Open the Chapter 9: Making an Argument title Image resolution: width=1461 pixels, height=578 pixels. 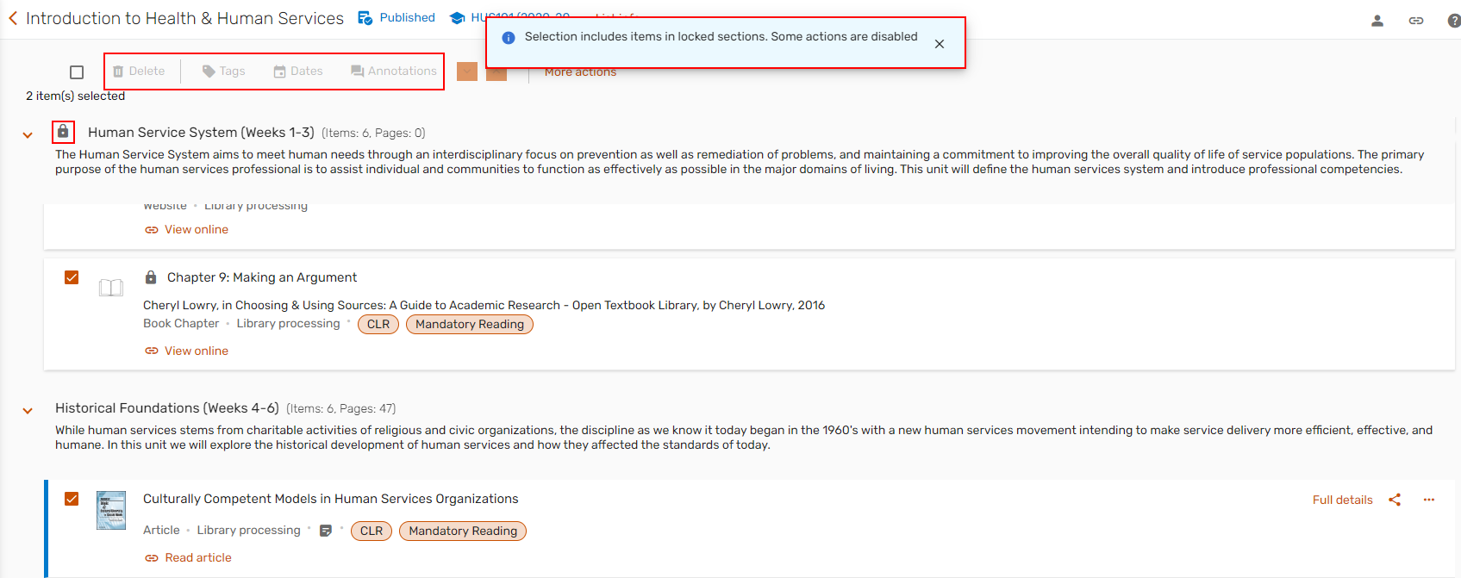pos(262,277)
